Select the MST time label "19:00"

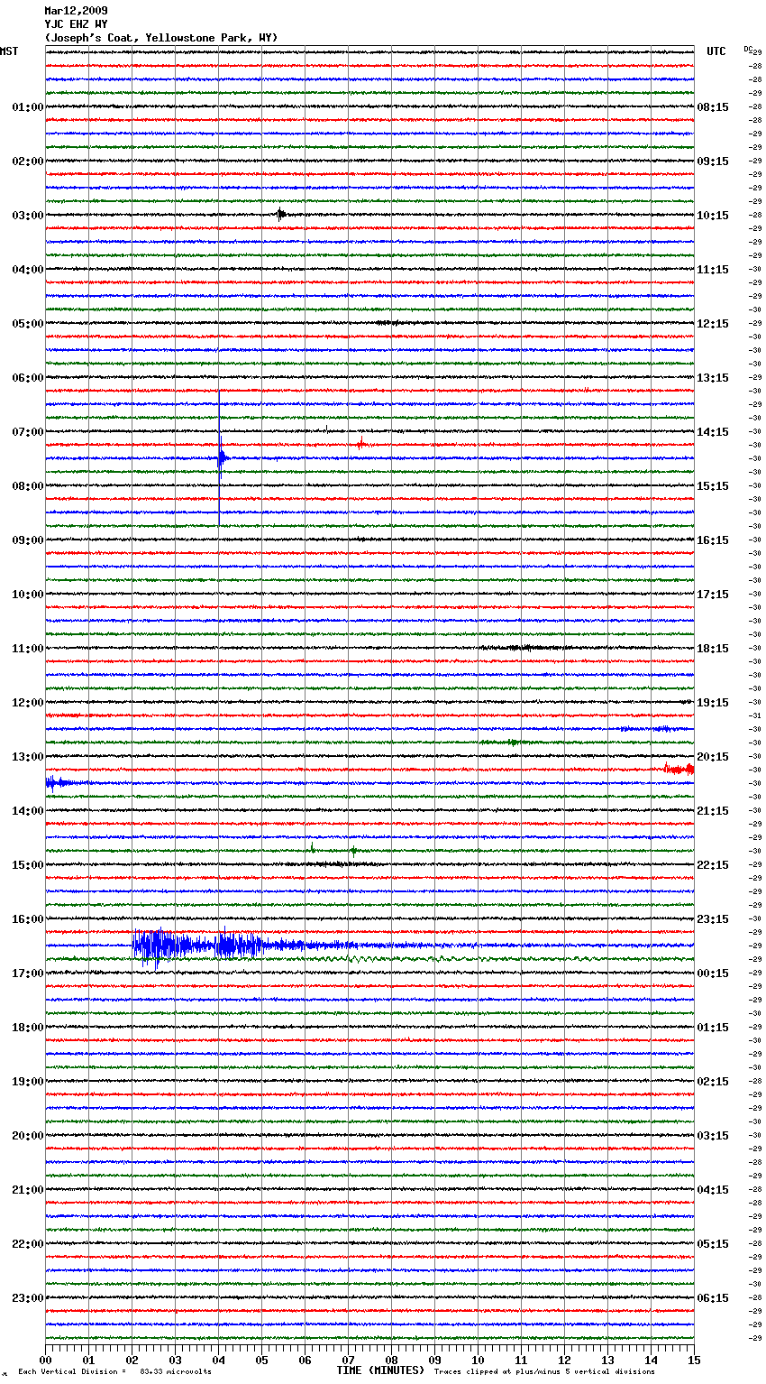point(28,1082)
